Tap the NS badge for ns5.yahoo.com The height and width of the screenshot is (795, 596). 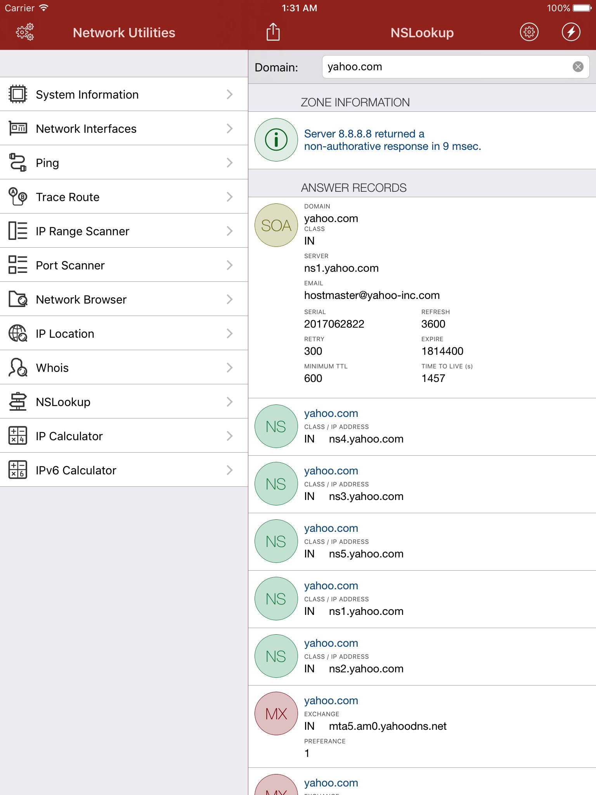(x=276, y=541)
